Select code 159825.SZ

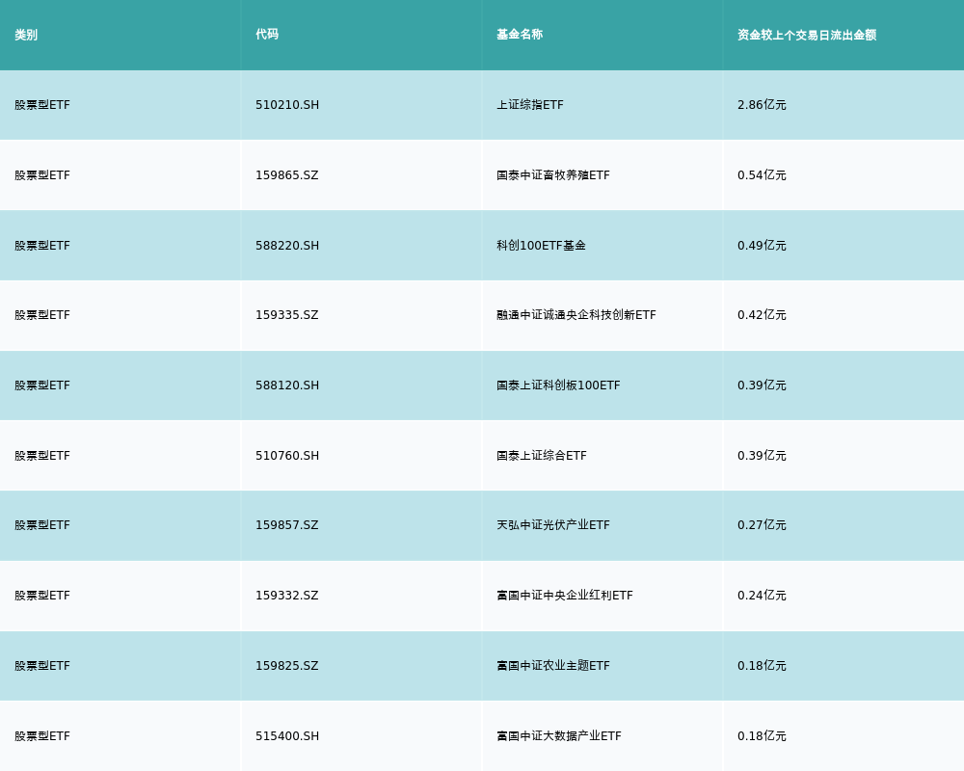tap(287, 666)
